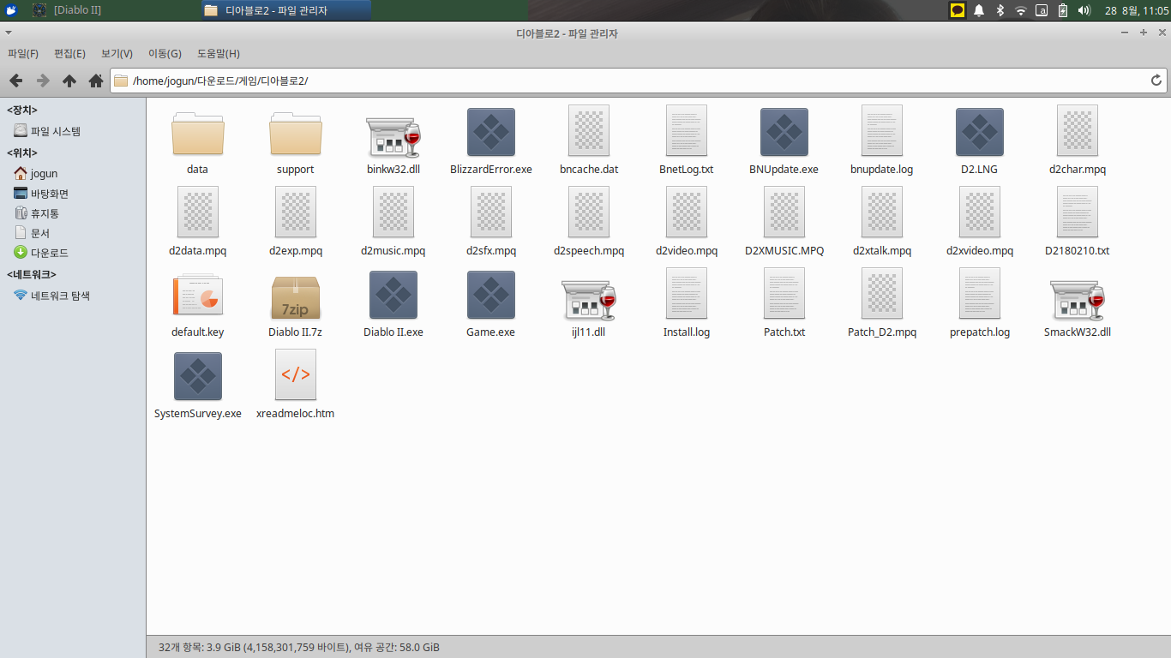Go forward with the right arrow button
This screenshot has width=1171, height=658.
pyautogui.click(x=43, y=81)
